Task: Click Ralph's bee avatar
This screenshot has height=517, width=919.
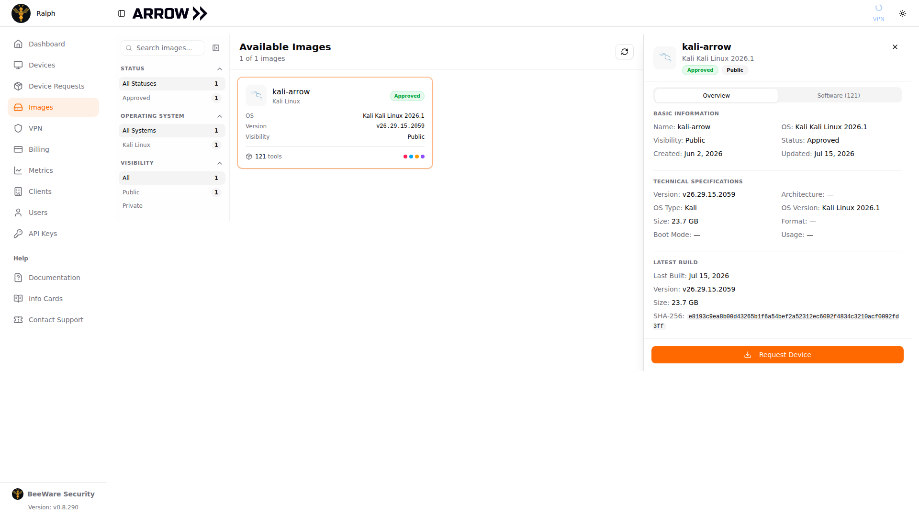Action: [x=21, y=13]
